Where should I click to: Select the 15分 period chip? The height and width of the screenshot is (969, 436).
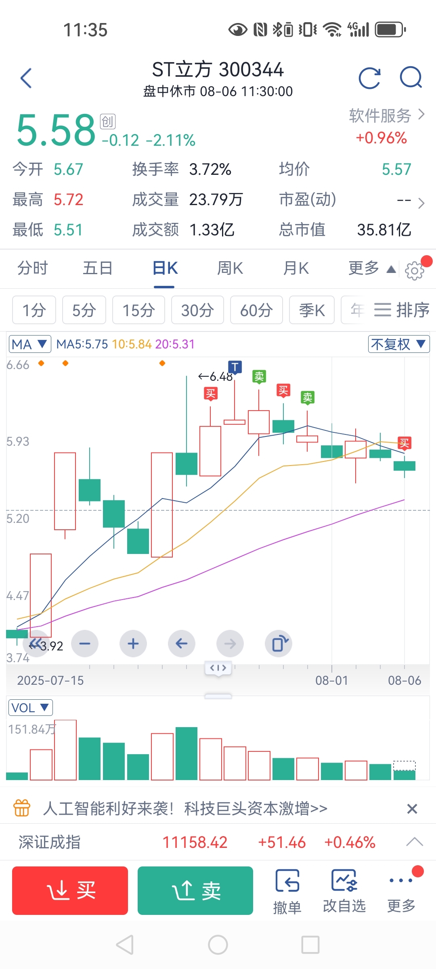point(138,310)
